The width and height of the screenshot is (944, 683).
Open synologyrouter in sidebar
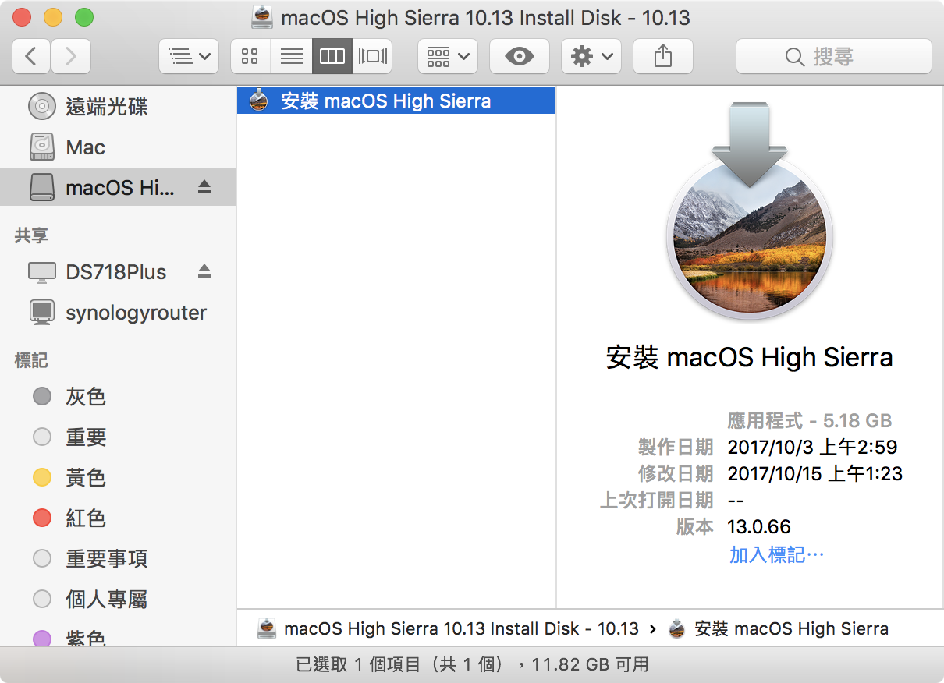(x=117, y=313)
